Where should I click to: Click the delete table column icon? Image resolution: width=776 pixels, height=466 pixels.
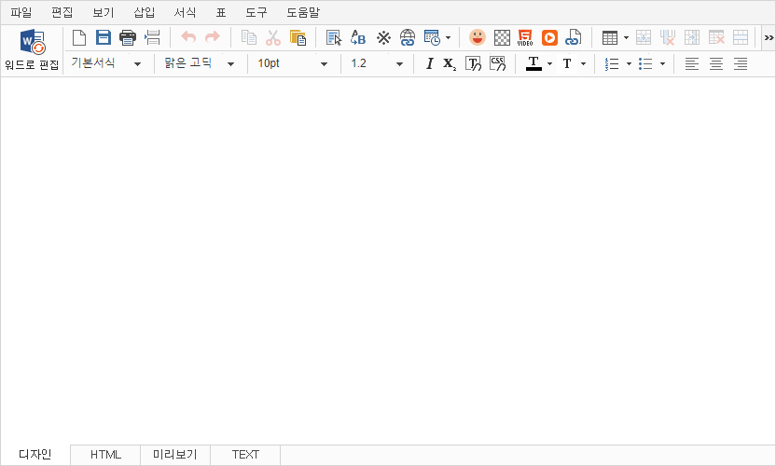[x=668, y=37]
